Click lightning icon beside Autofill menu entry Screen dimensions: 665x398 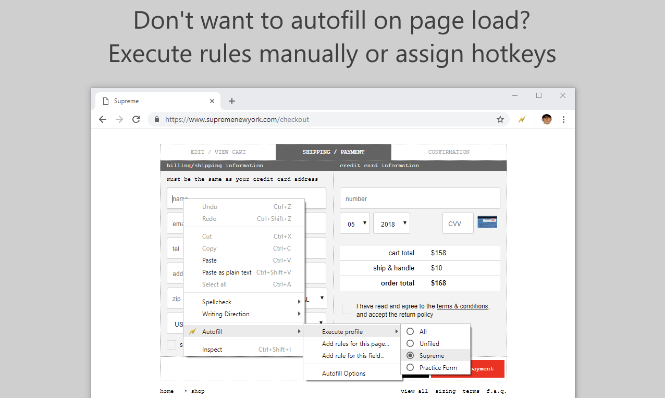[193, 331]
